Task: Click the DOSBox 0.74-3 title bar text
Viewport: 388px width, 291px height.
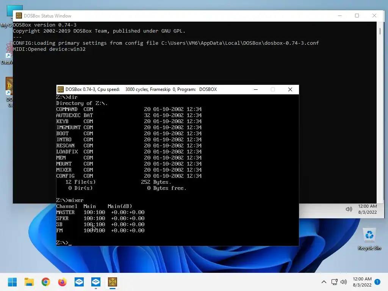Action: (141, 89)
